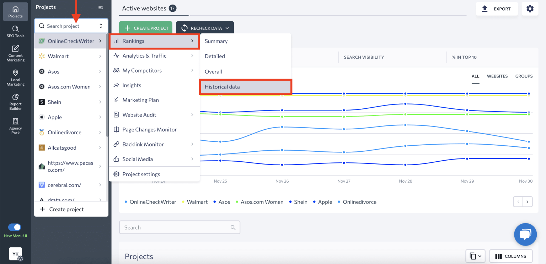Disable the New Menu UI toggle
The width and height of the screenshot is (546, 264).
pos(15,227)
